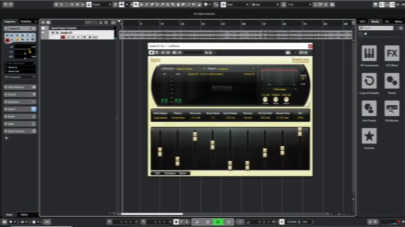Open the VST Effects FX tile
The width and height of the screenshot is (405, 227).
coord(392,53)
